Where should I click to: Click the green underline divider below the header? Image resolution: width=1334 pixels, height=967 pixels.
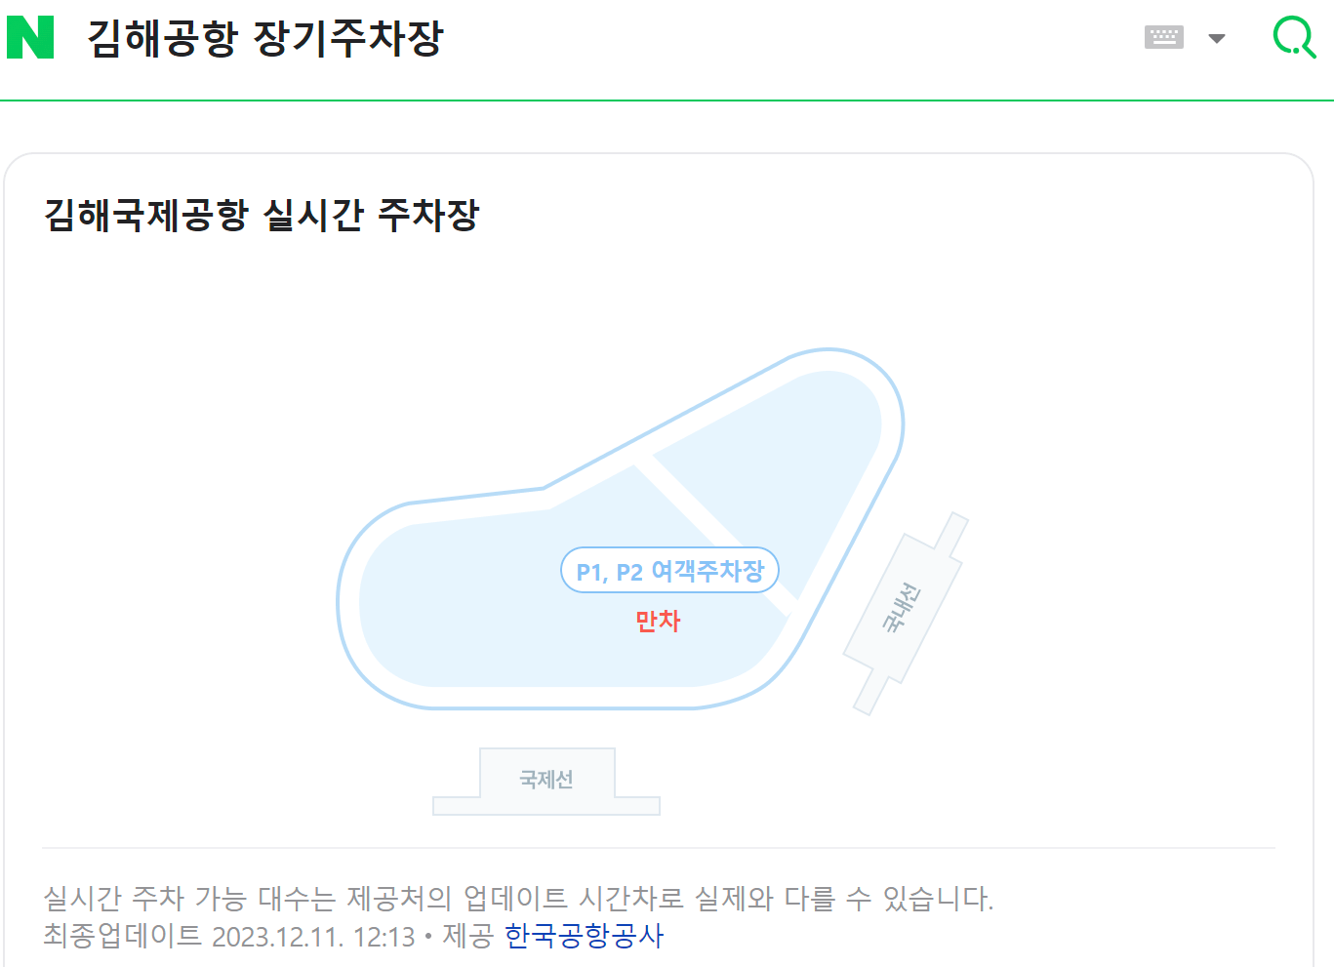[667, 99]
